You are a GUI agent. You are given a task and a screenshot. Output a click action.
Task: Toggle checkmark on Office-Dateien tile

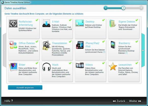pos(37,42)
